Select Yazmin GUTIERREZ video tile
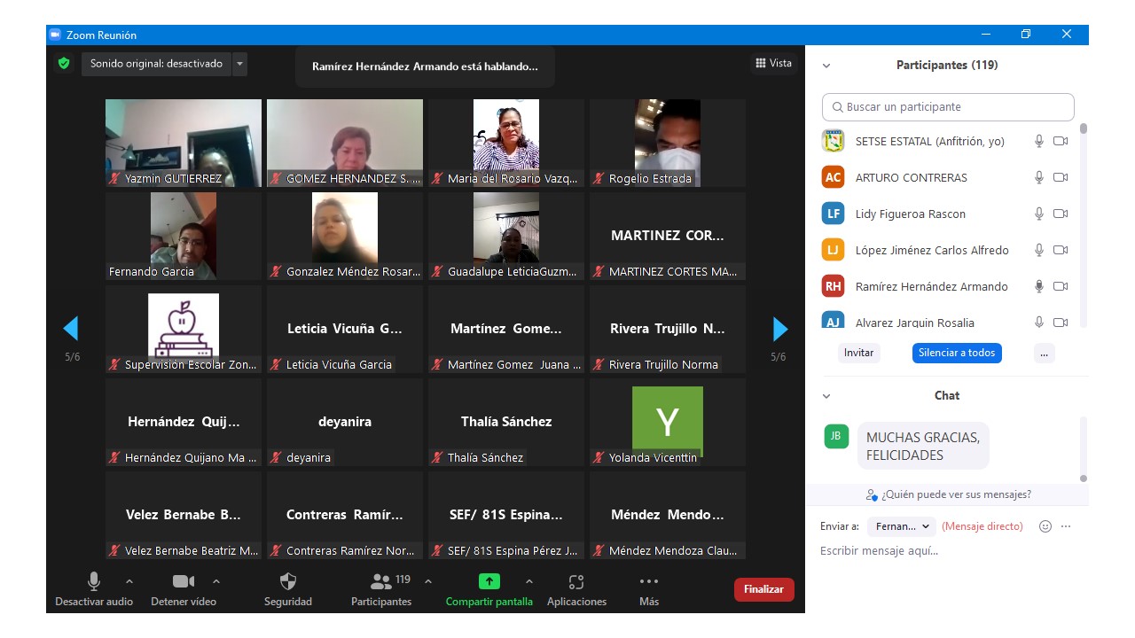This screenshot has width=1135, height=638. 184,143
